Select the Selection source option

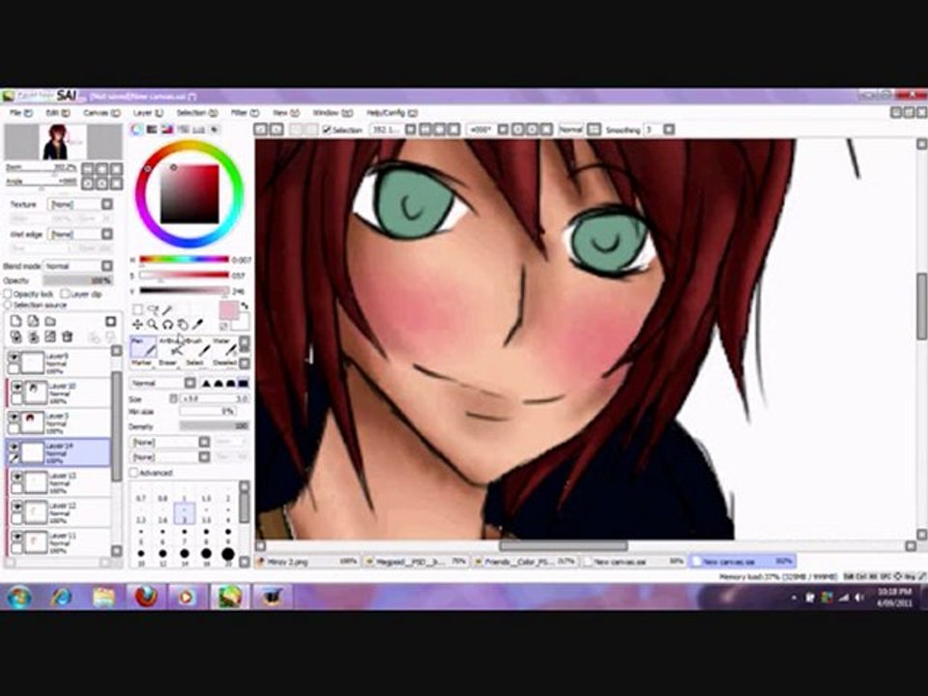(8, 304)
